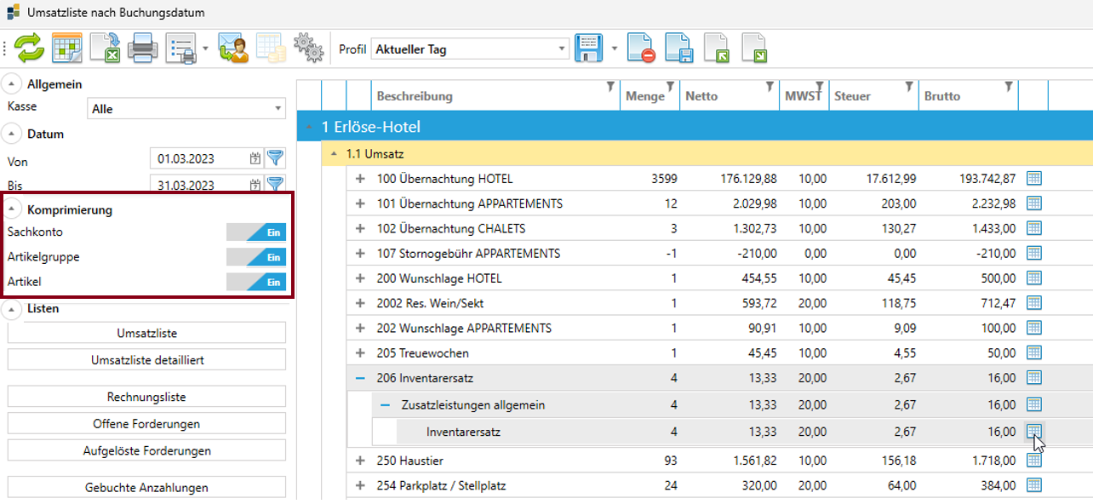1093x504 pixels.
Task: Click the gears settings icon
Action: point(308,49)
